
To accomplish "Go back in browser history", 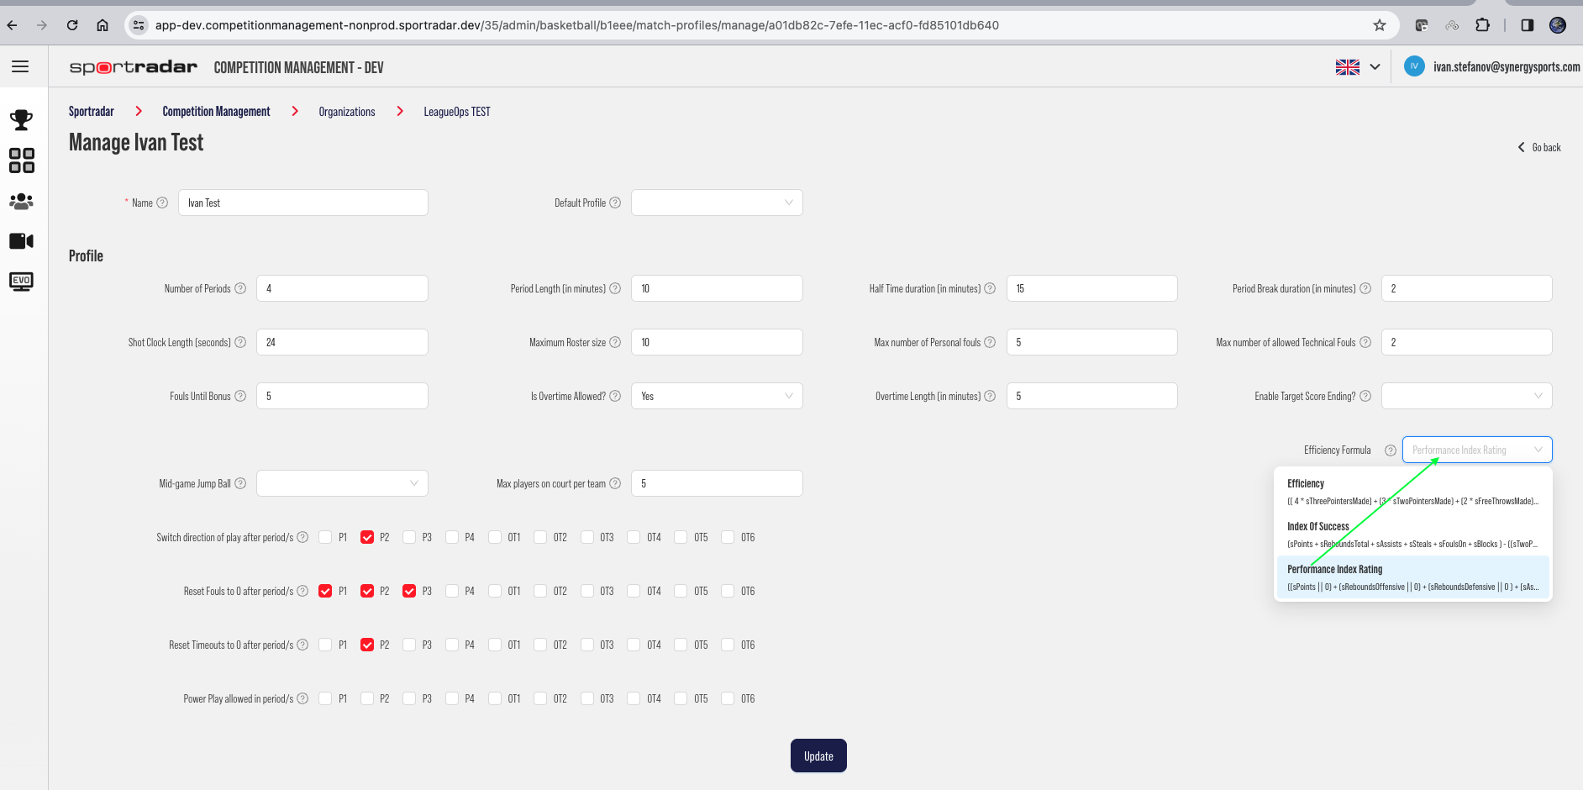I will click(12, 25).
